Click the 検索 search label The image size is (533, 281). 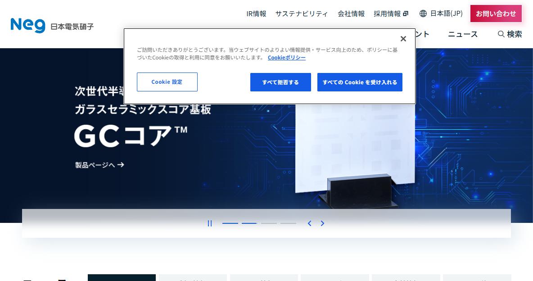click(x=514, y=34)
